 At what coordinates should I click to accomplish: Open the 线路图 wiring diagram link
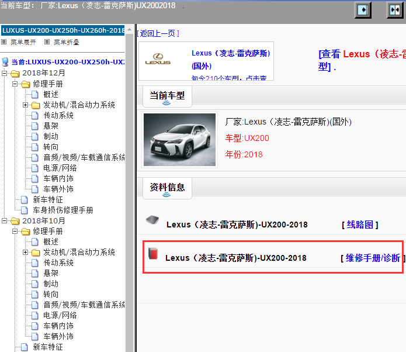click(x=360, y=225)
